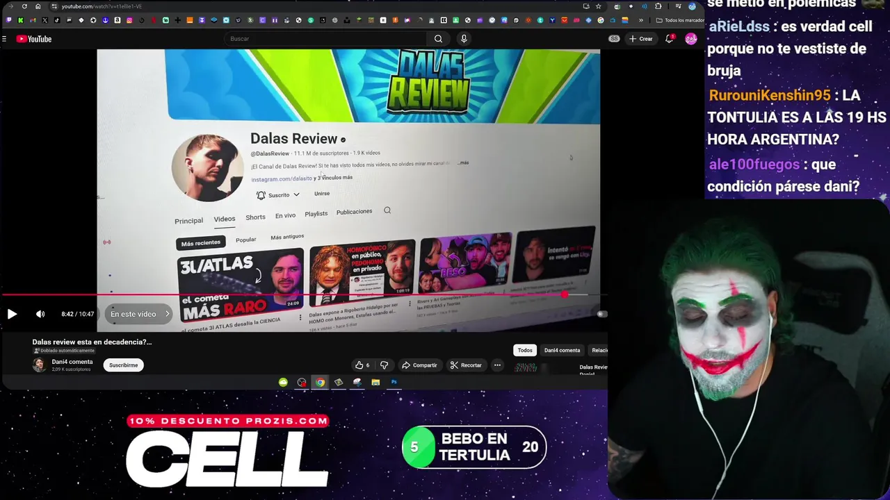Click the like count '6'
Image resolution: width=890 pixels, height=500 pixels.
click(x=368, y=365)
